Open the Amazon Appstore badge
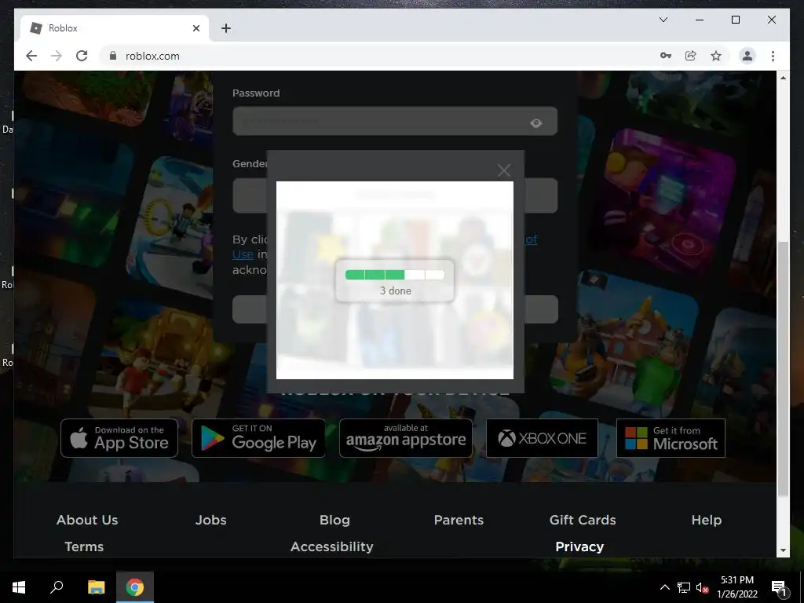 click(x=406, y=438)
